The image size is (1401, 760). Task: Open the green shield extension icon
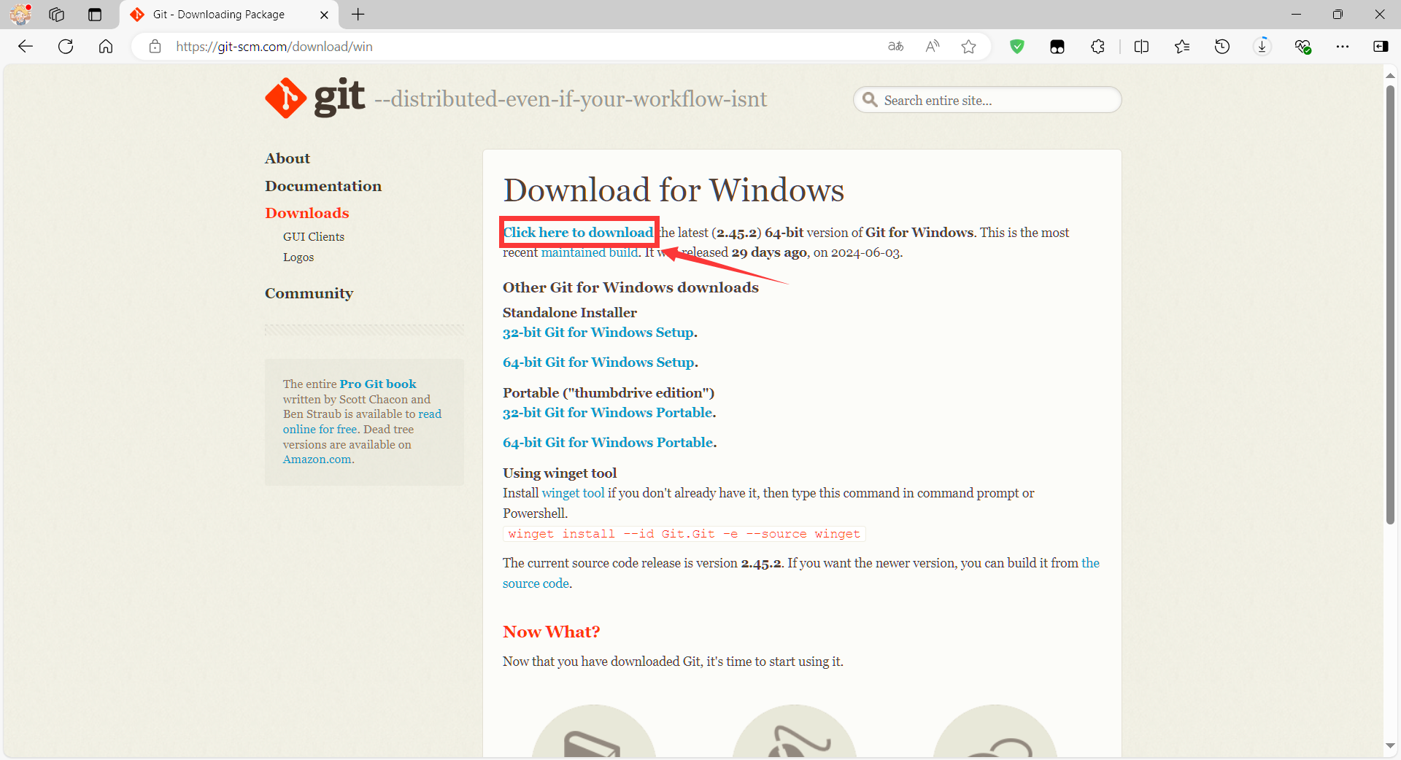click(x=1016, y=47)
